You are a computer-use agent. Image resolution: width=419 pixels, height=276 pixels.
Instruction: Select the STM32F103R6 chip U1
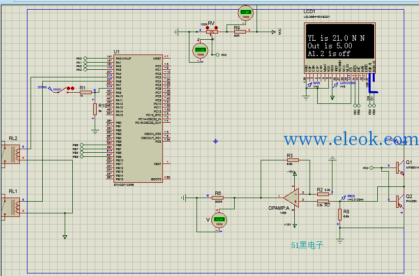(138, 119)
